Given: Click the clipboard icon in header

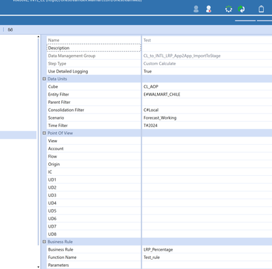Looking at the screenshot, I should [261, 9].
